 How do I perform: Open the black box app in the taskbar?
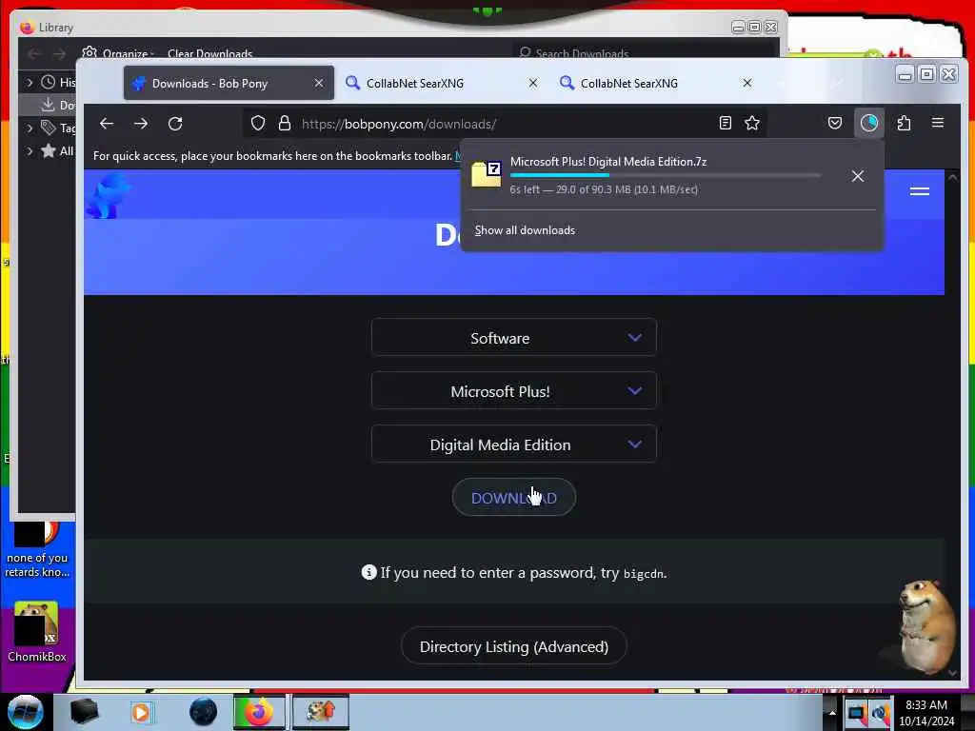coord(84,712)
